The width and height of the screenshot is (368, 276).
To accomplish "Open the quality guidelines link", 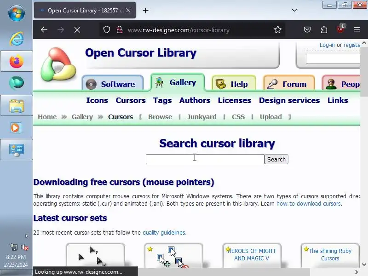I will click(x=164, y=233).
